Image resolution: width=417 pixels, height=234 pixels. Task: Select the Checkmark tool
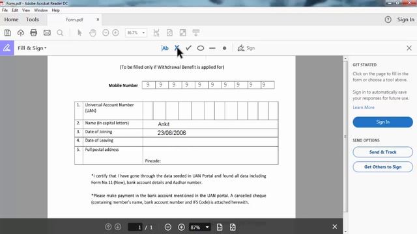tap(188, 48)
